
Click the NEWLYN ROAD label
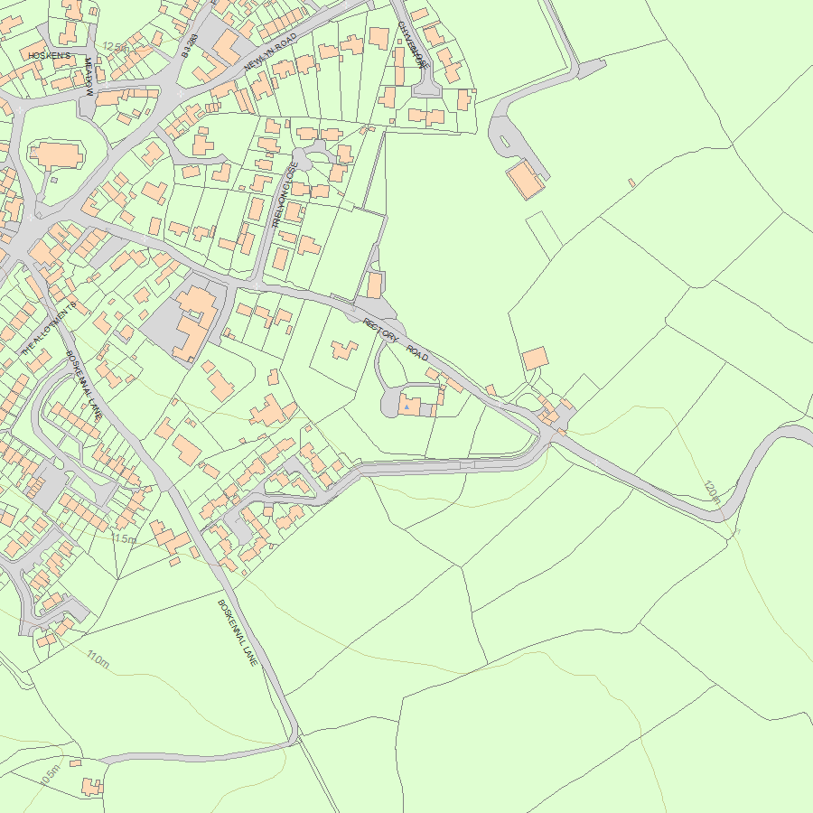pyautogui.click(x=270, y=51)
